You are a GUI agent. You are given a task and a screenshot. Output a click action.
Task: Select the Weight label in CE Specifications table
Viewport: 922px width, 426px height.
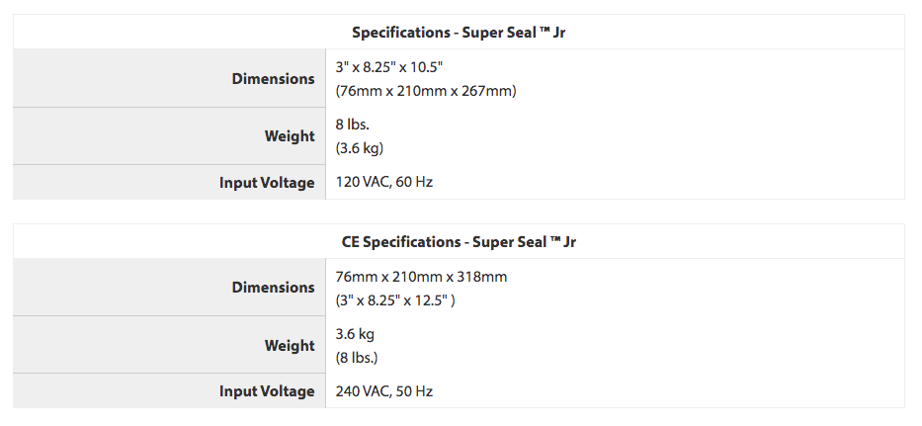coord(290,346)
